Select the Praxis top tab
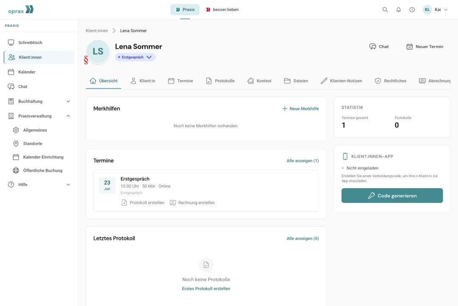 (x=185, y=10)
